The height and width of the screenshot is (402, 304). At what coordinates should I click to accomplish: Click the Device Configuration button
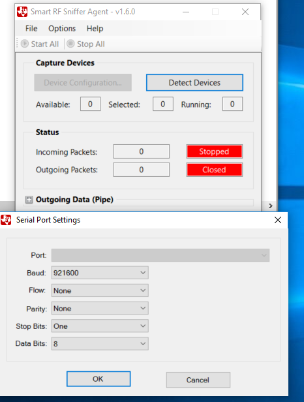pos(83,82)
